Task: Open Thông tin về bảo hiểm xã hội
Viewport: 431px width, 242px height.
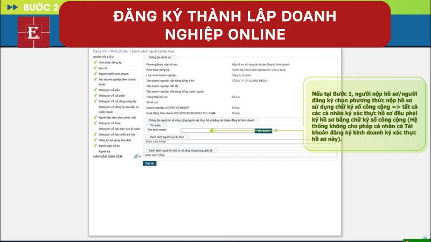Action: pos(116,134)
